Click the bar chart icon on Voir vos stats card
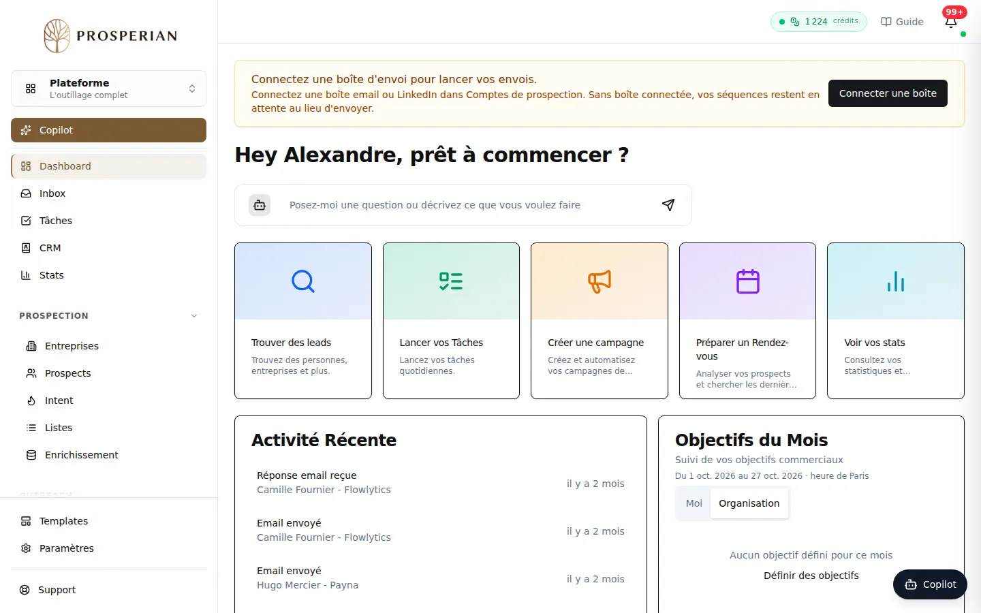The width and height of the screenshot is (981, 613). click(896, 281)
